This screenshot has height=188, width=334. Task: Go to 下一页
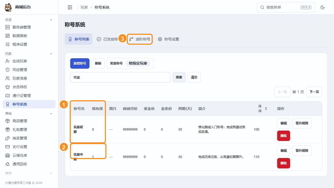[314, 92]
